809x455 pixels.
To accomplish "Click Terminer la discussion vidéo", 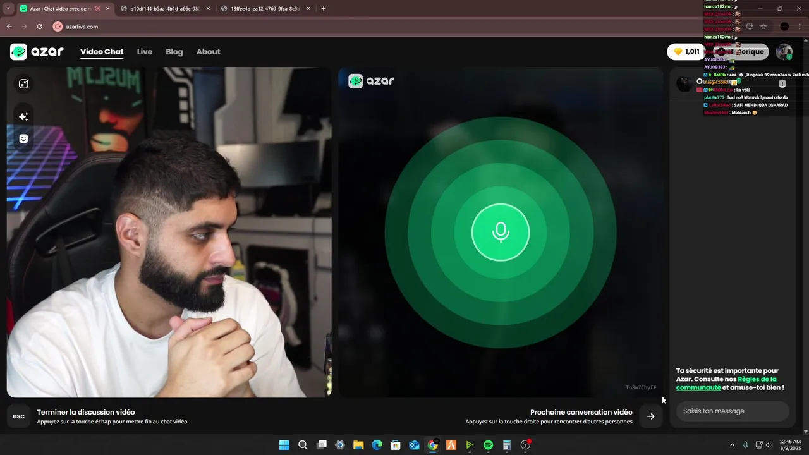I will point(86,412).
